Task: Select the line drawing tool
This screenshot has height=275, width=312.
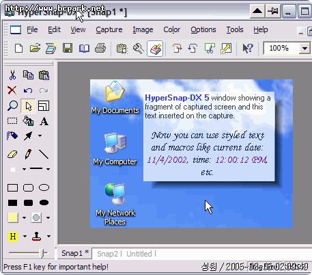Action: point(44,154)
